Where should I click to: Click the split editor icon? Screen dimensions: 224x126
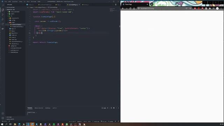coord(116,5)
